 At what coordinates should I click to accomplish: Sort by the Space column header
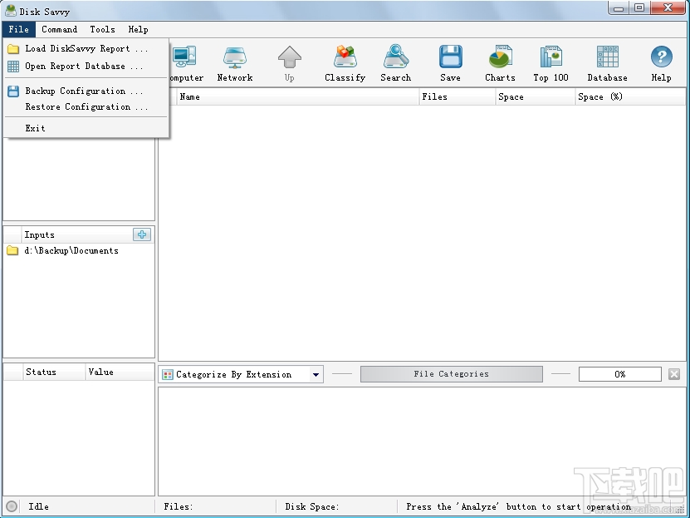click(x=535, y=97)
